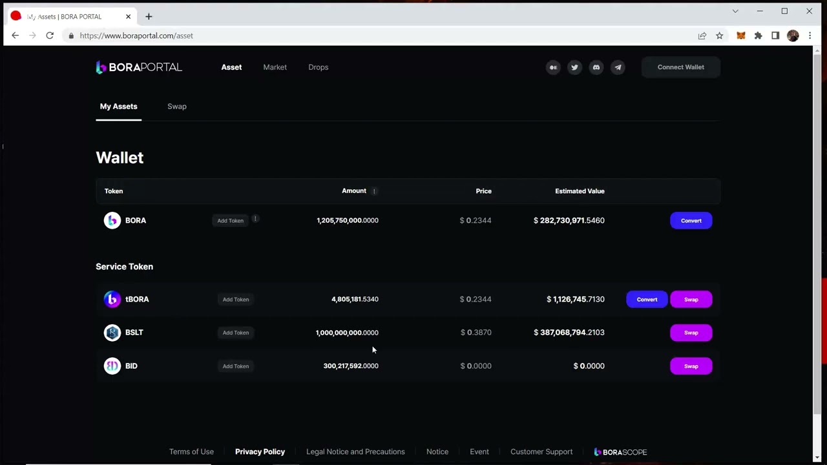Add Token for BSLT
The height and width of the screenshot is (465, 827).
(235, 333)
